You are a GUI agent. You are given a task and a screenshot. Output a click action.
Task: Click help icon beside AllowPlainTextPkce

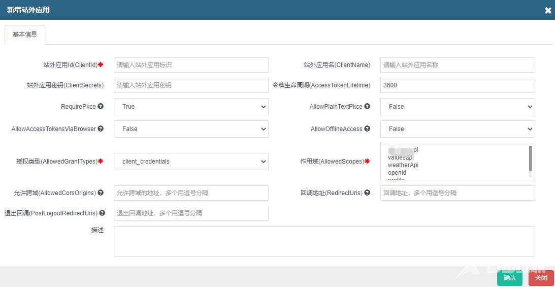coord(367,107)
